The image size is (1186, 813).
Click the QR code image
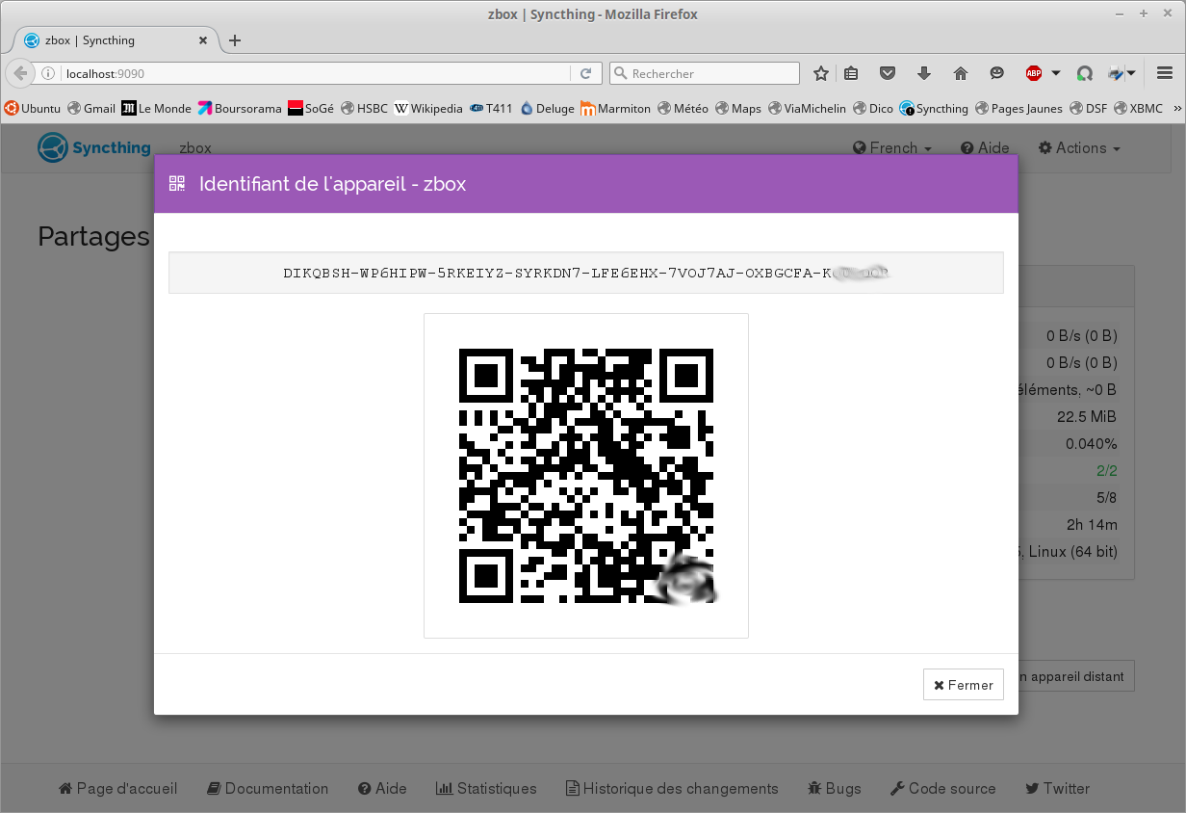(585, 476)
